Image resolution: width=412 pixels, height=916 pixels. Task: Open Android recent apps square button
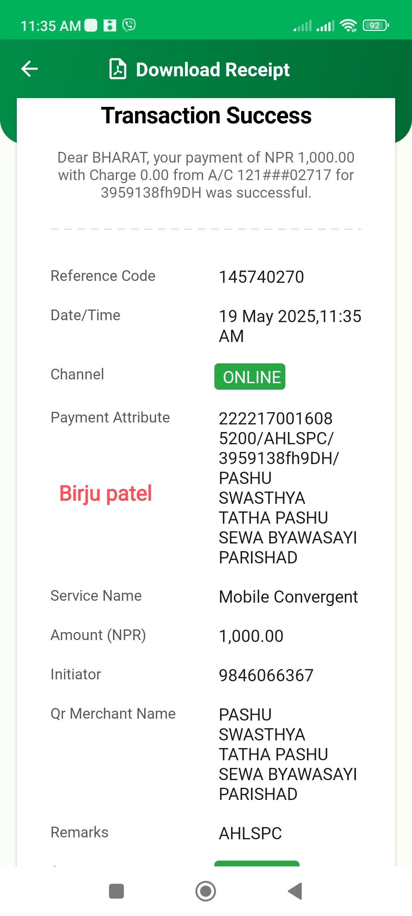116,891
